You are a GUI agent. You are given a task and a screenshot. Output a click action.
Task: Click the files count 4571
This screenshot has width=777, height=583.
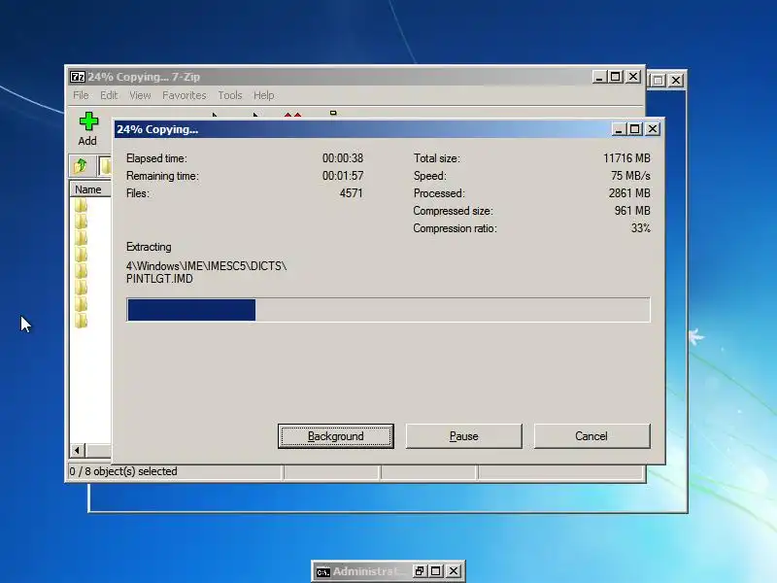pos(351,193)
